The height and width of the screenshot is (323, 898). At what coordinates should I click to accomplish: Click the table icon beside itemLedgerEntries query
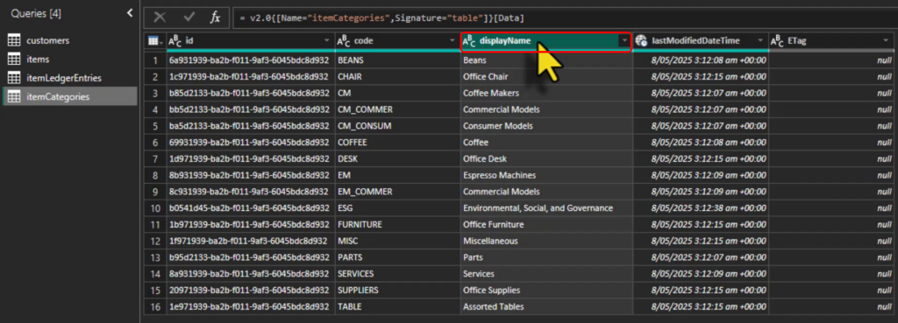[x=14, y=78]
